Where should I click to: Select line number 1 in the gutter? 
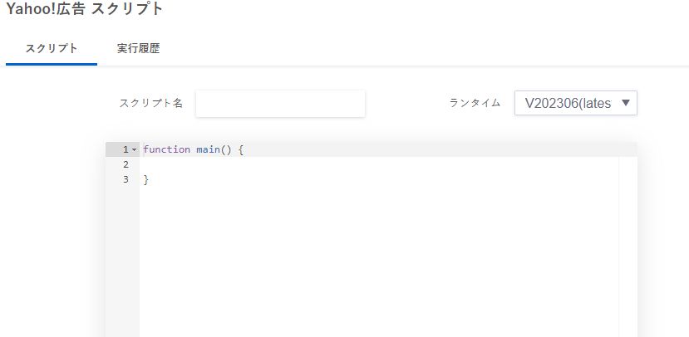point(125,149)
